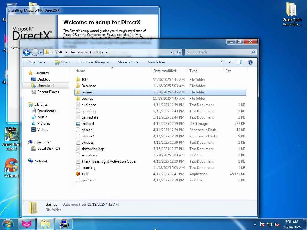Click the search magnifier icon in Explorer
Screen dimensions: 307x230
(x=253, y=52)
